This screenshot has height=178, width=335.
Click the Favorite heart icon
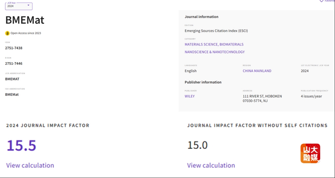click(321, 1)
